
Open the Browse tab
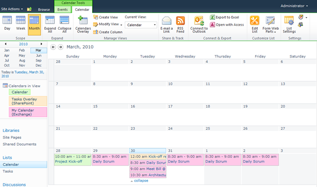44,9
